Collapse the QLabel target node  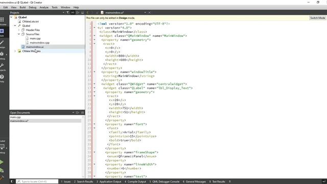(15, 26)
